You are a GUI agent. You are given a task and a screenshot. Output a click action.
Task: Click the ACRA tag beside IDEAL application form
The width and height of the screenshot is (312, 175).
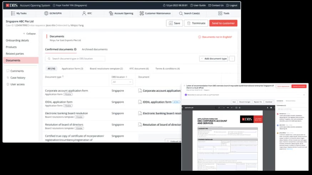[176, 102]
